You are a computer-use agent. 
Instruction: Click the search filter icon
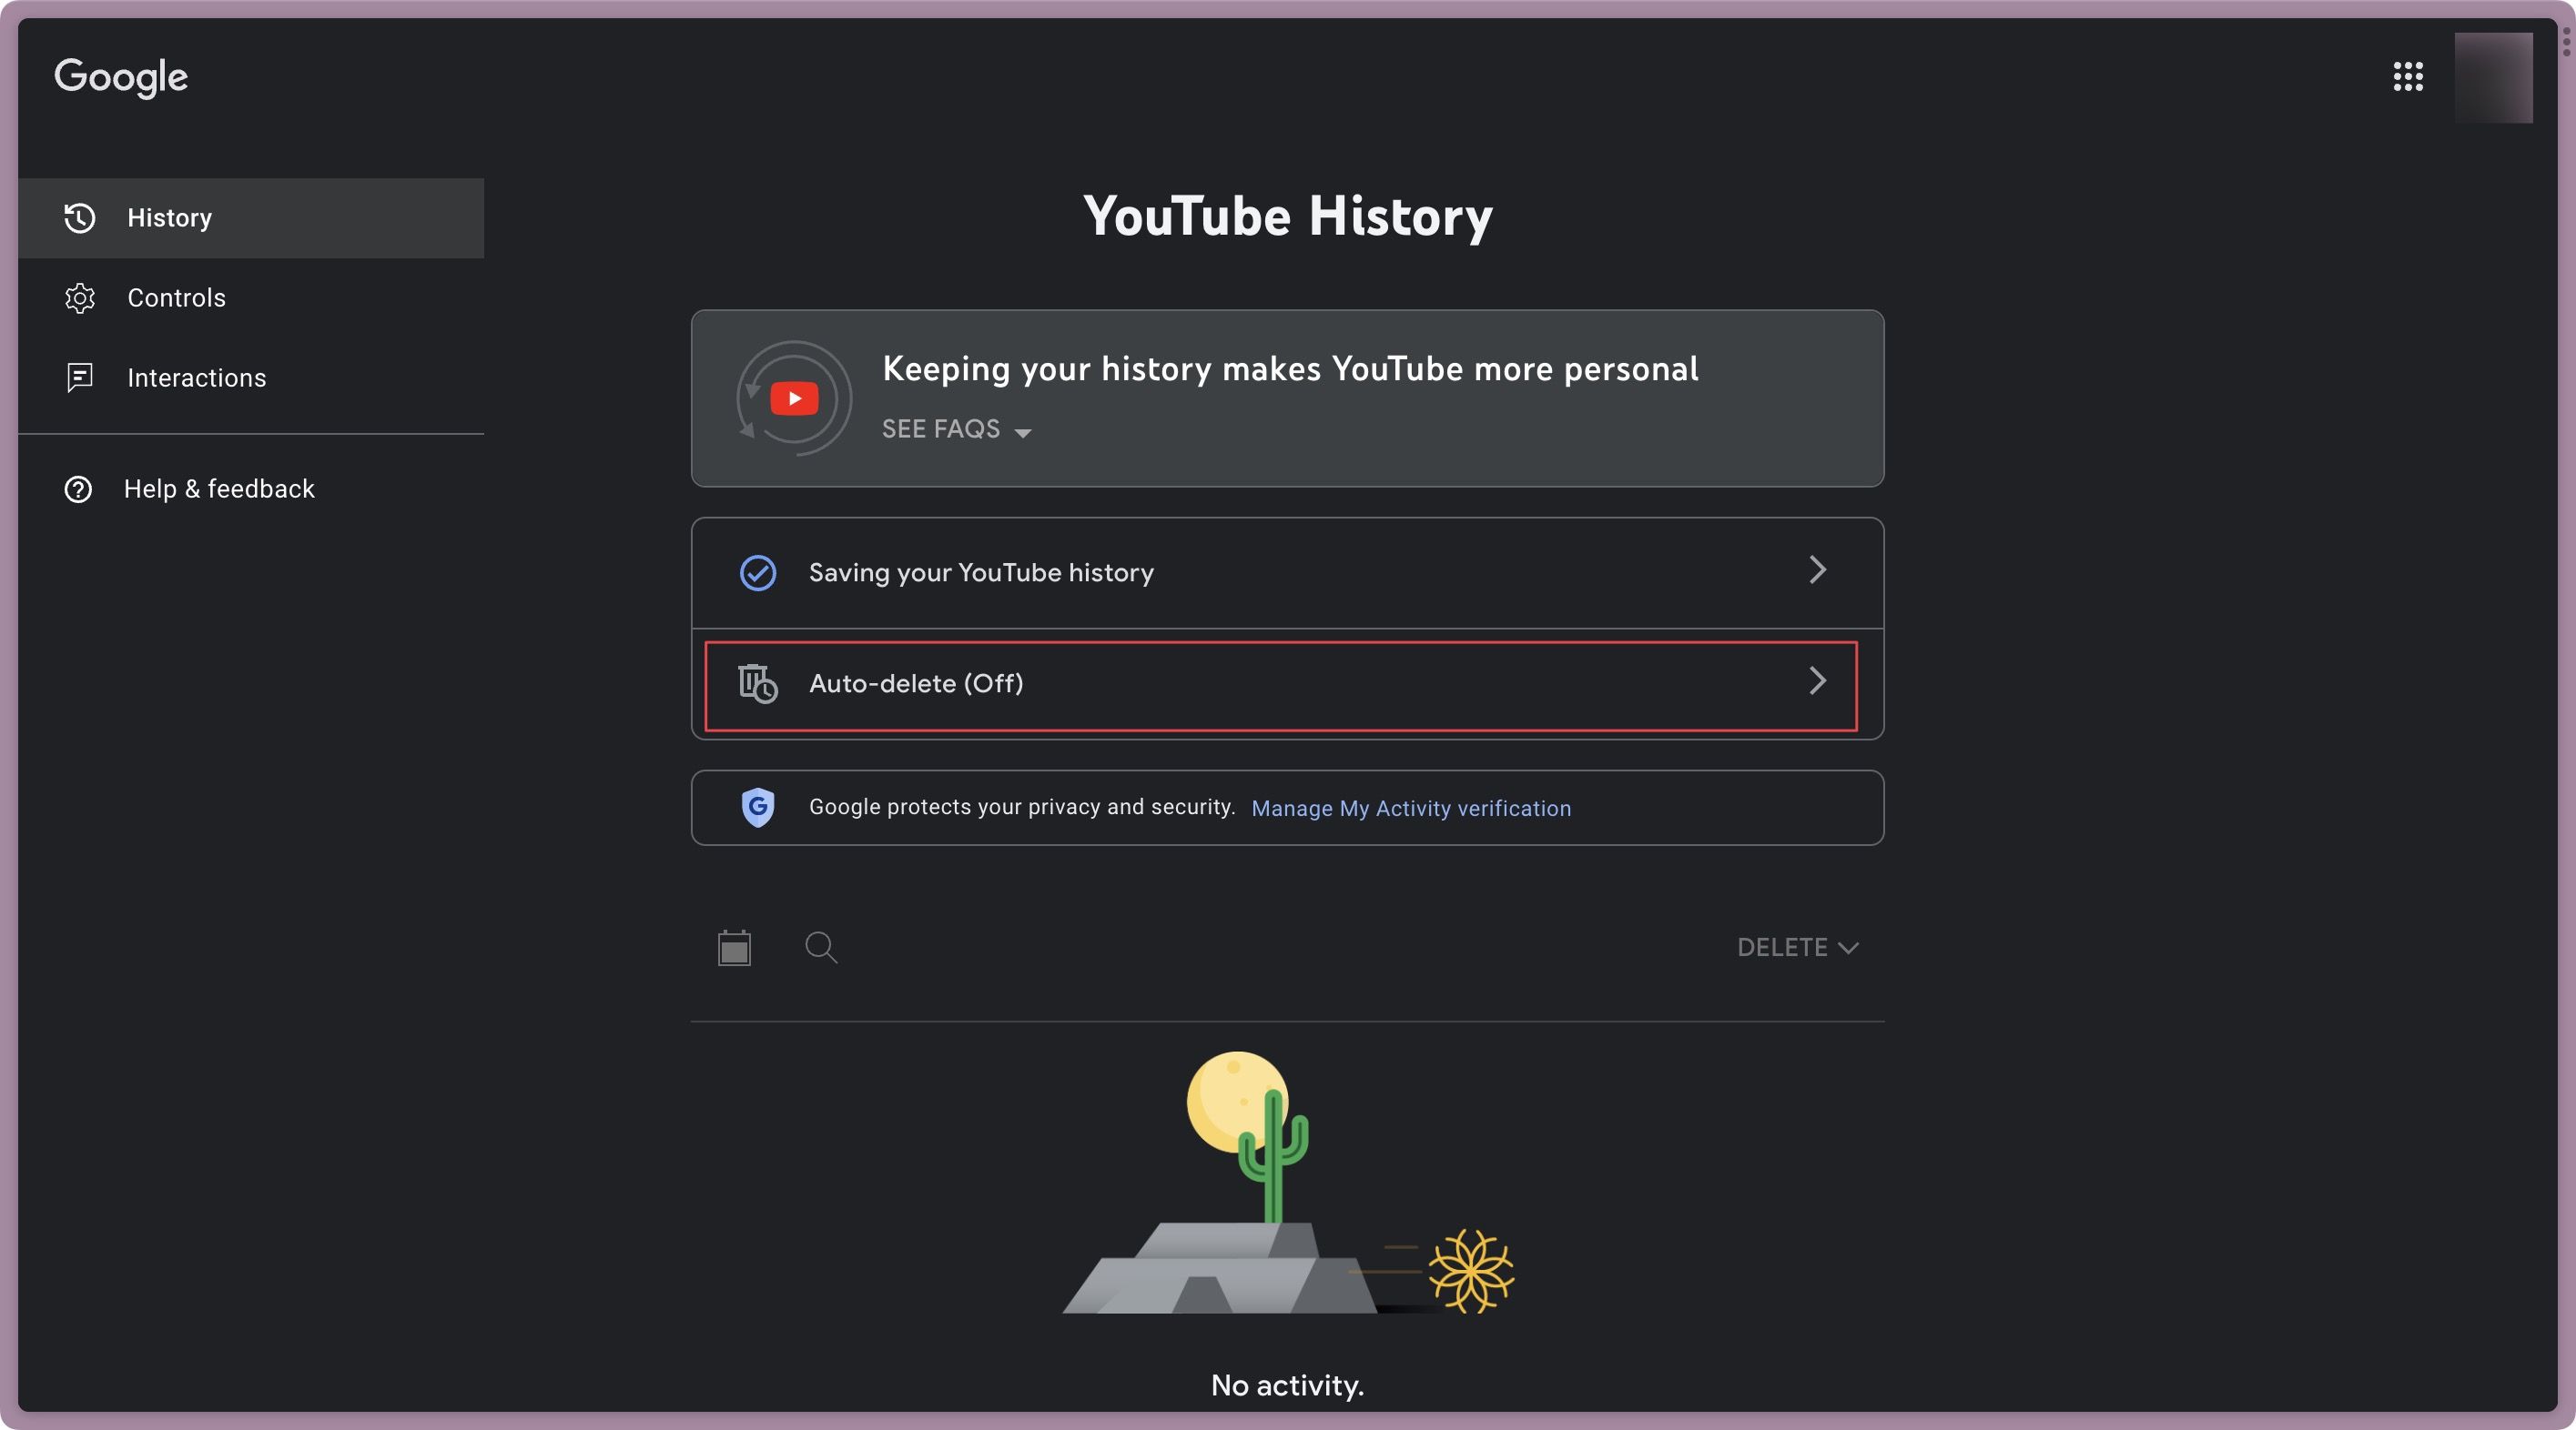coord(819,948)
